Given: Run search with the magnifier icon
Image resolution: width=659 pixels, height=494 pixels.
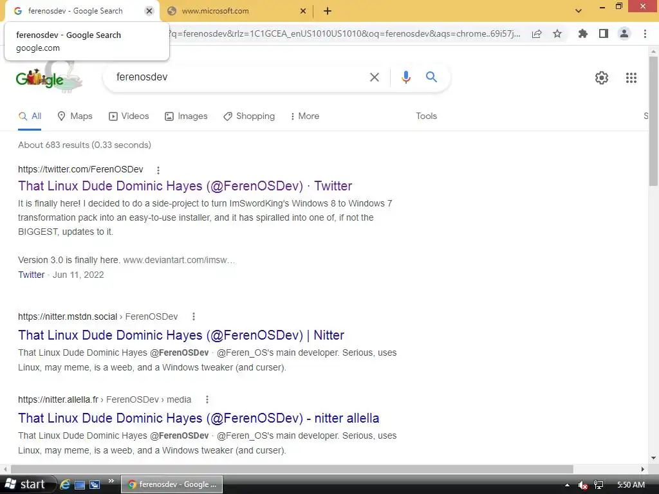Looking at the screenshot, I should tap(431, 77).
